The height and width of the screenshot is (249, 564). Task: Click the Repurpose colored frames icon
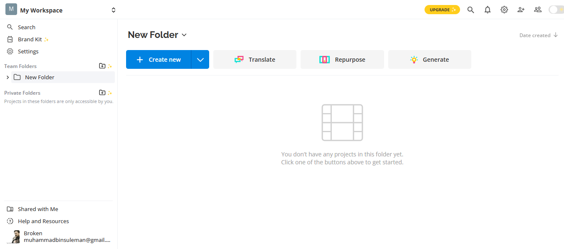pyautogui.click(x=324, y=60)
